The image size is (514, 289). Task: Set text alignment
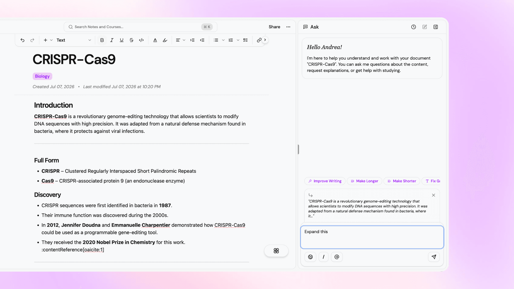178,40
